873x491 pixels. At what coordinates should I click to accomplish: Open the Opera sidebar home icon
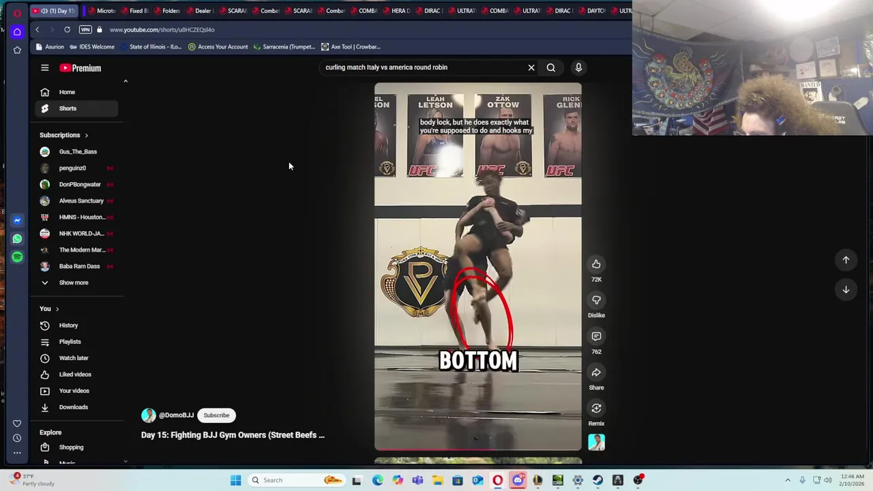point(17,31)
